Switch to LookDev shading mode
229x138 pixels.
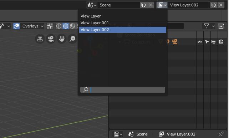[x=72, y=26]
